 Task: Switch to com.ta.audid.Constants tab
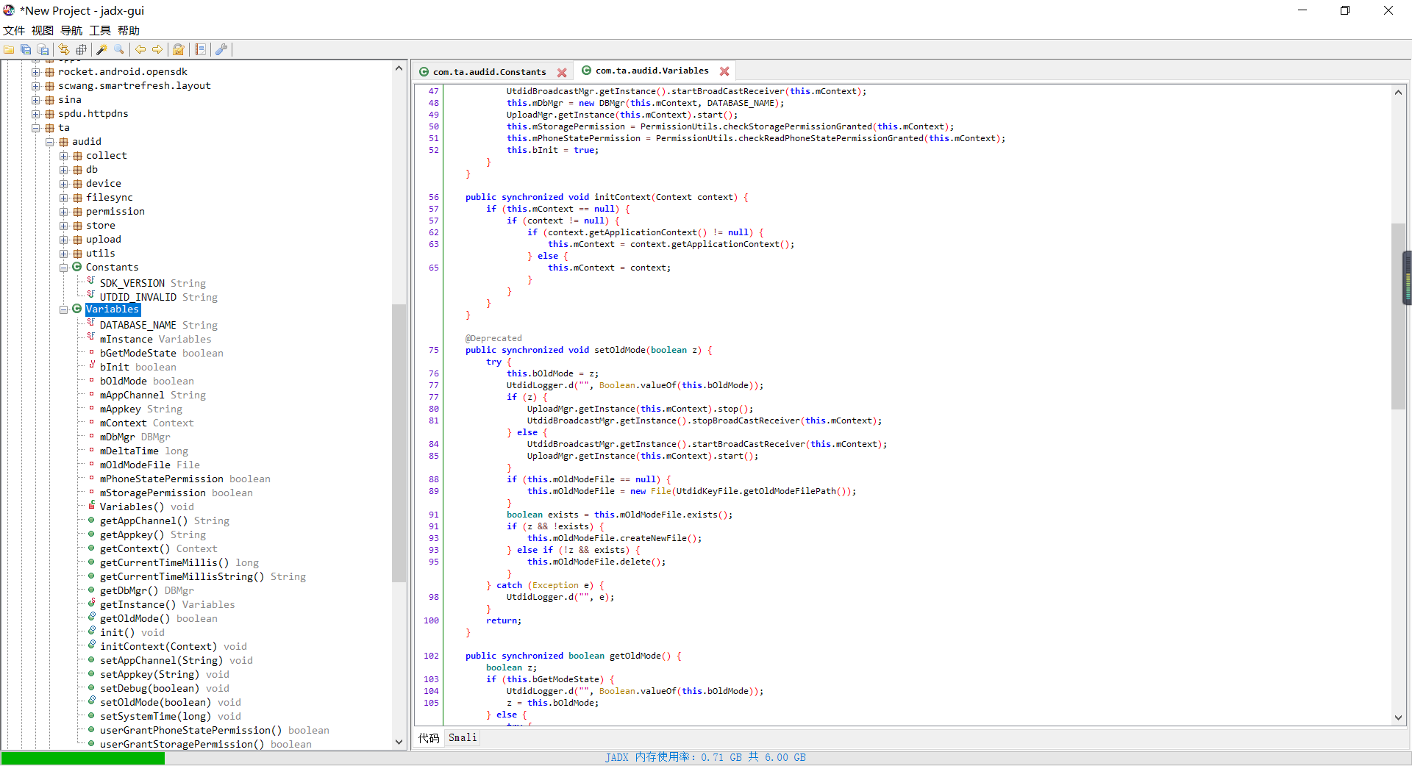(x=488, y=71)
